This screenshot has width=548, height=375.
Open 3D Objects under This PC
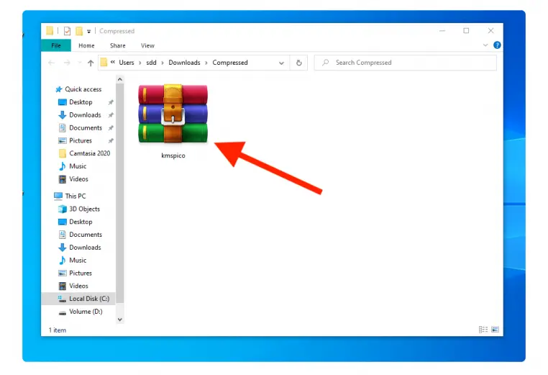84,209
